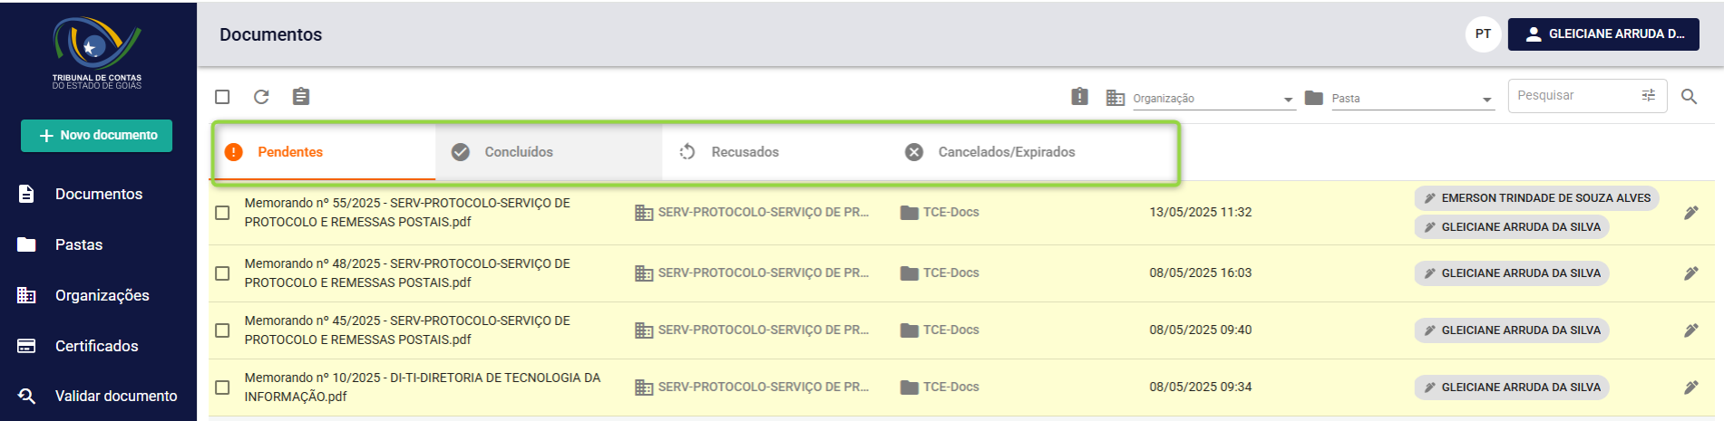Click the refresh documents icon
This screenshot has height=421, width=1724.
tap(261, 97)
